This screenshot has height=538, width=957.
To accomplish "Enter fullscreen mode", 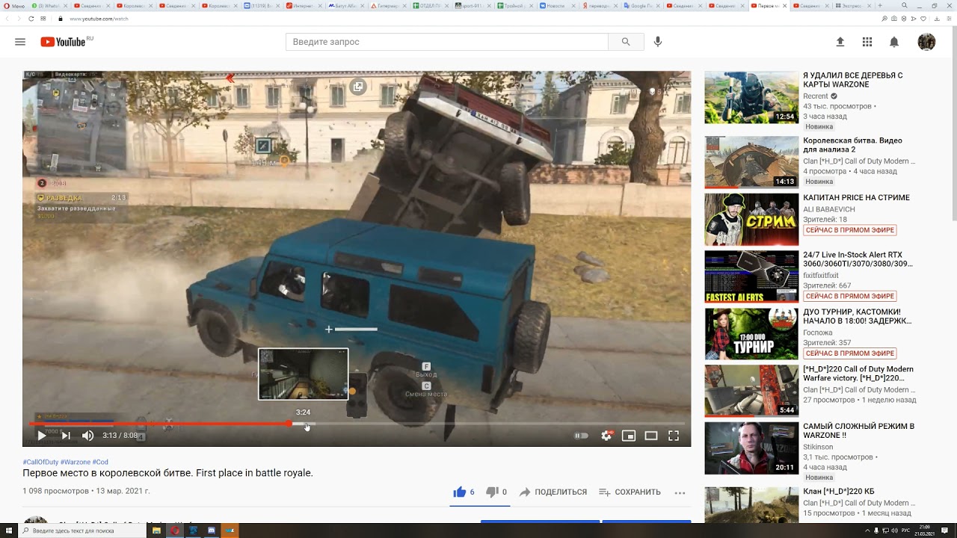I will coord(674,436).
